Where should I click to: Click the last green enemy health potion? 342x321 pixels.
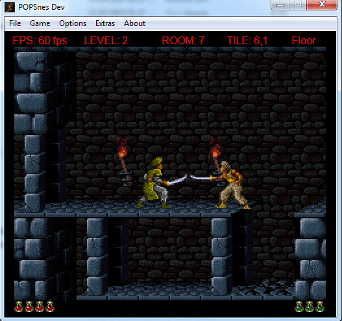click(320, 306)
